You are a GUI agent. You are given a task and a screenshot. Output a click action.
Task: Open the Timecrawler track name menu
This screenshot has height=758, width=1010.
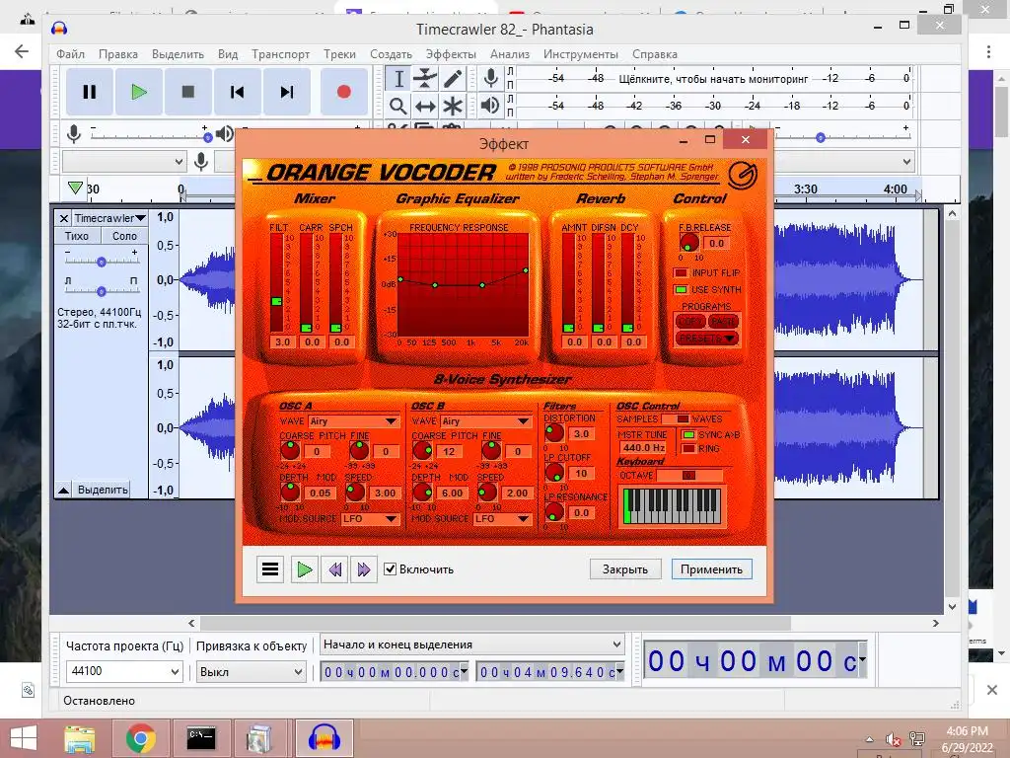(109, 218)
